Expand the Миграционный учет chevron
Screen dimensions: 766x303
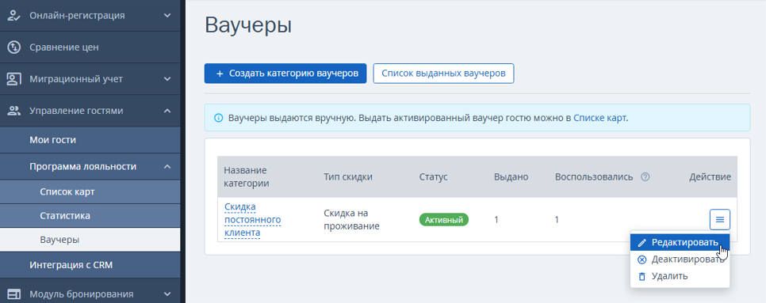pyautogui.click(x=167, y=79)
